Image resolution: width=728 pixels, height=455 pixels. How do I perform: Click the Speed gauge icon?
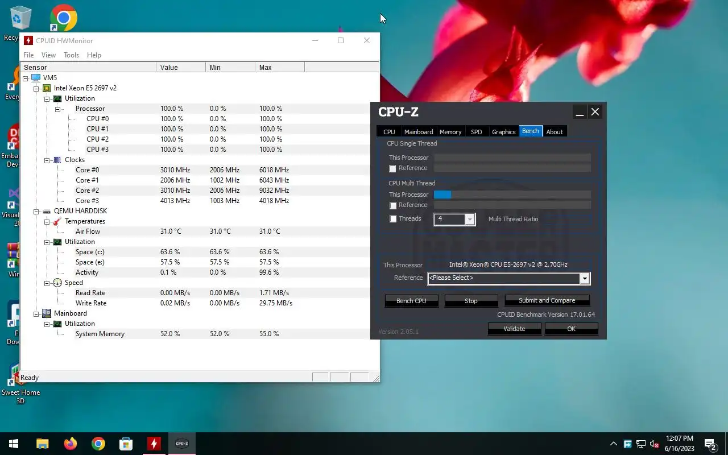(57, 283)
